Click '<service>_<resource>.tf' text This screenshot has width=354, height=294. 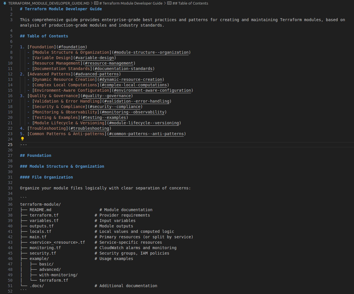(57, 242)
